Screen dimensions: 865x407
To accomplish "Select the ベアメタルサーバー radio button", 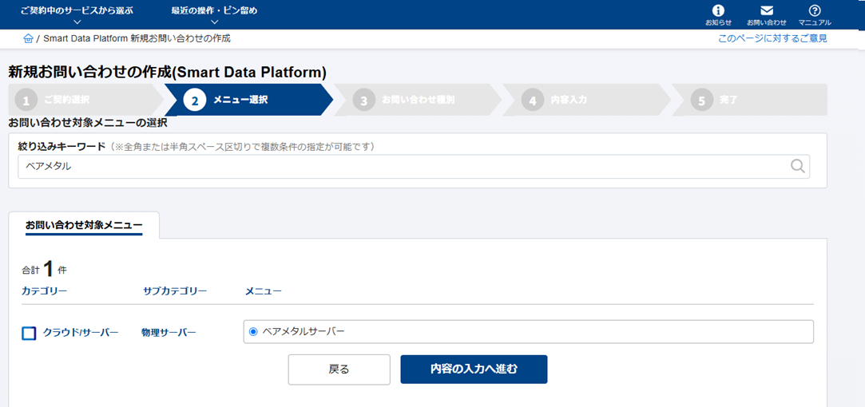I will (253, 331).
